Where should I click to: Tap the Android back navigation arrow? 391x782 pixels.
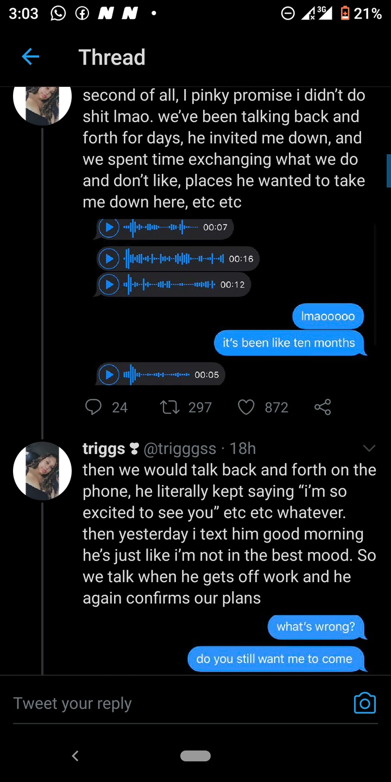75,755
